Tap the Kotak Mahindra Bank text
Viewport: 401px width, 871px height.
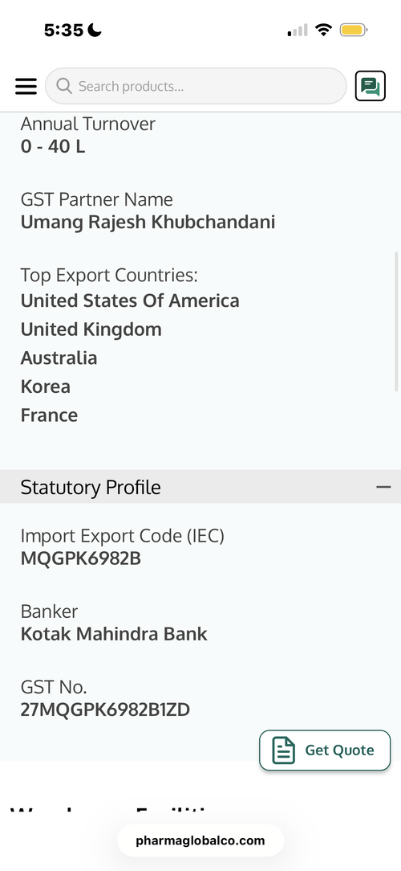(x=114, y=634)
